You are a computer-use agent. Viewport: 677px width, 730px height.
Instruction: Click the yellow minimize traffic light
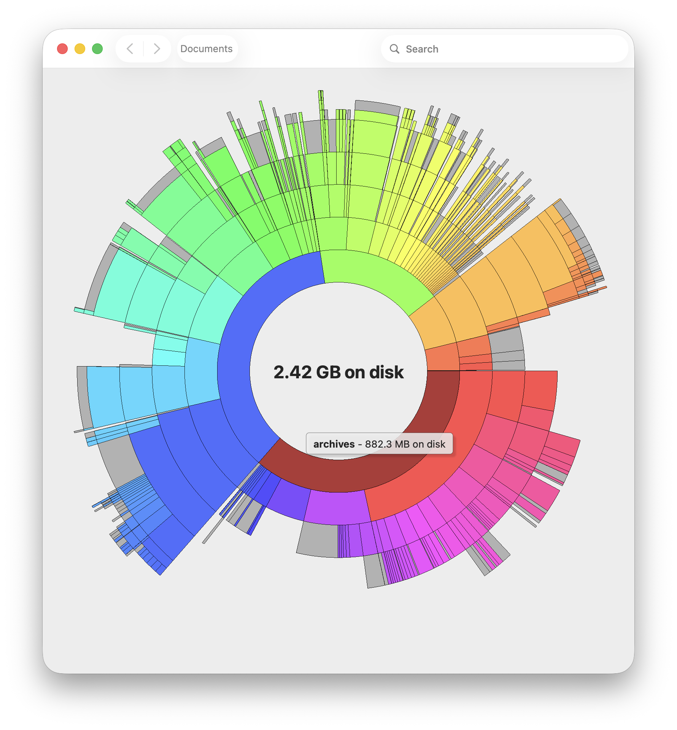80,48
